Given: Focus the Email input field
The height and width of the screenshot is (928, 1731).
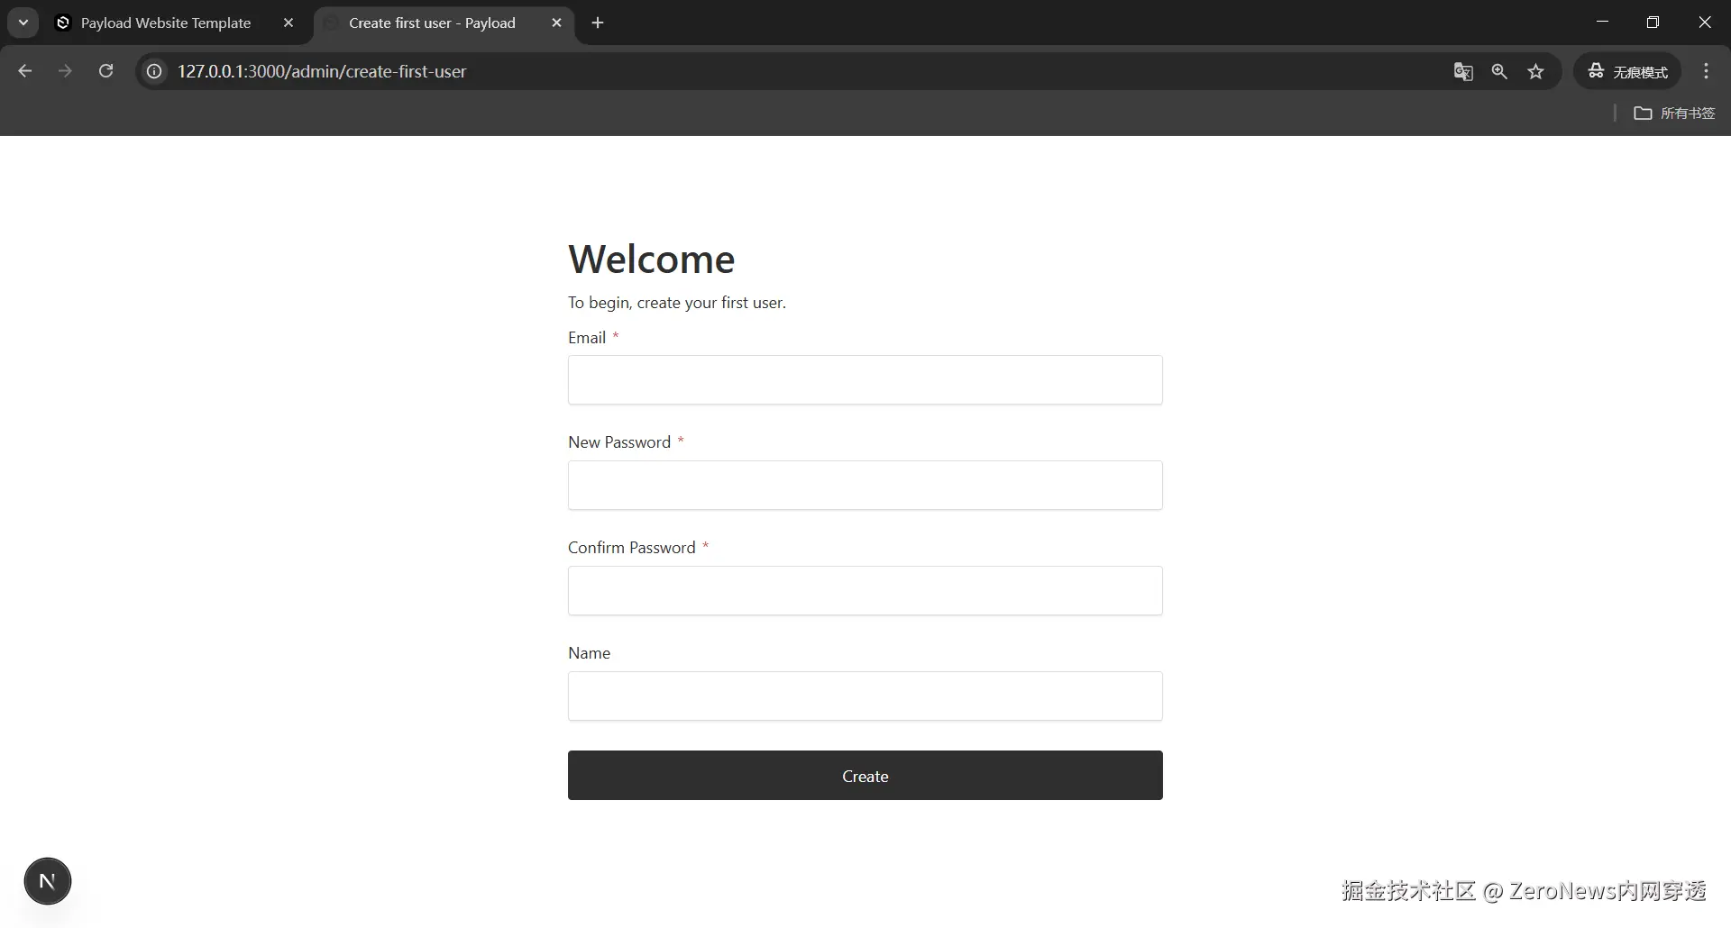Looking at the screenshot, I should point(865,380).
